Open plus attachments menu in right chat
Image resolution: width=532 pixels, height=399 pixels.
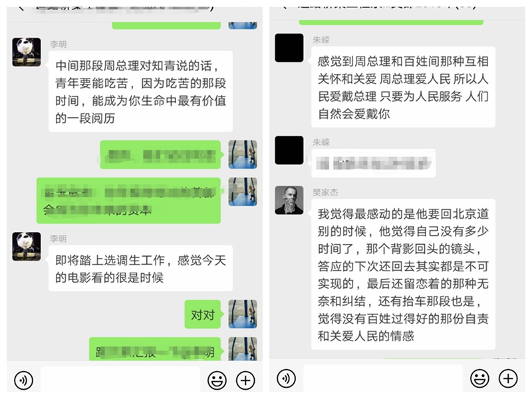tap(508, 378)
